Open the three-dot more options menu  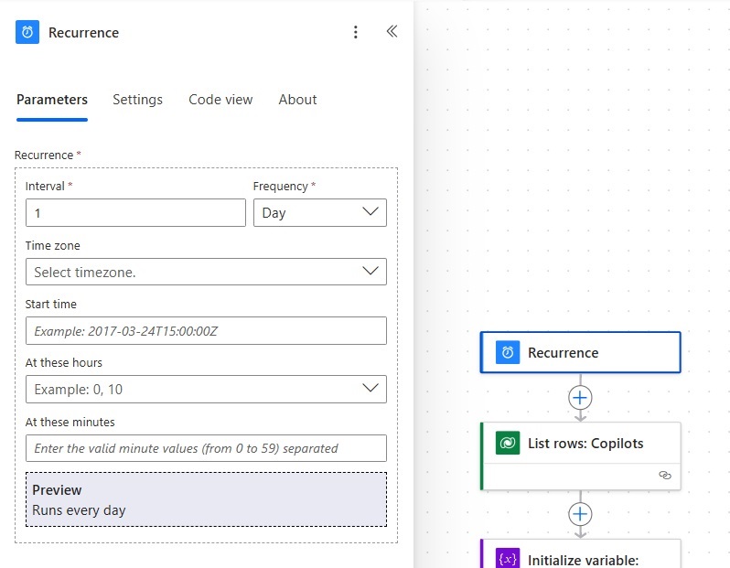pyautogui.click(x=356, y=32)
